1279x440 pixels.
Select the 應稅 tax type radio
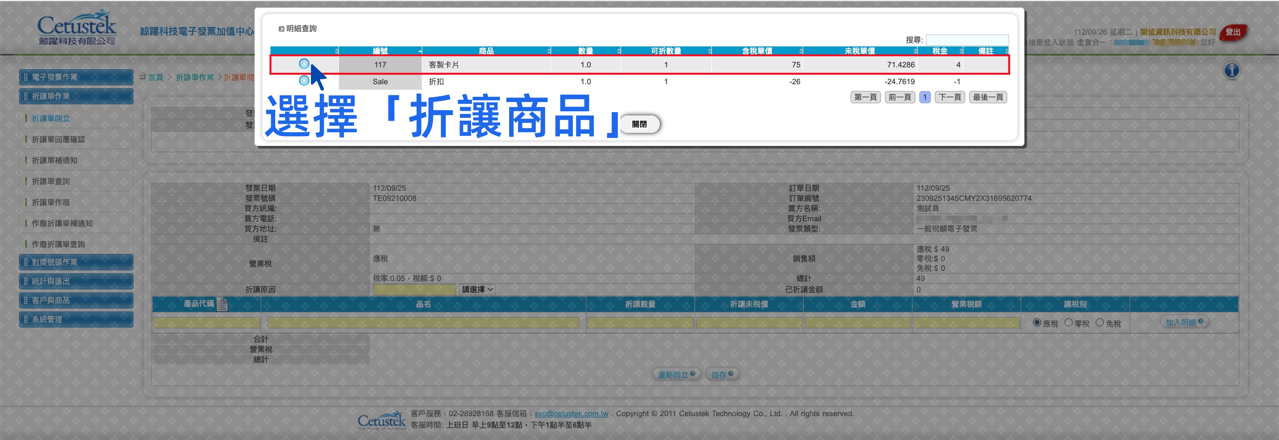[x=1037, y=323]
